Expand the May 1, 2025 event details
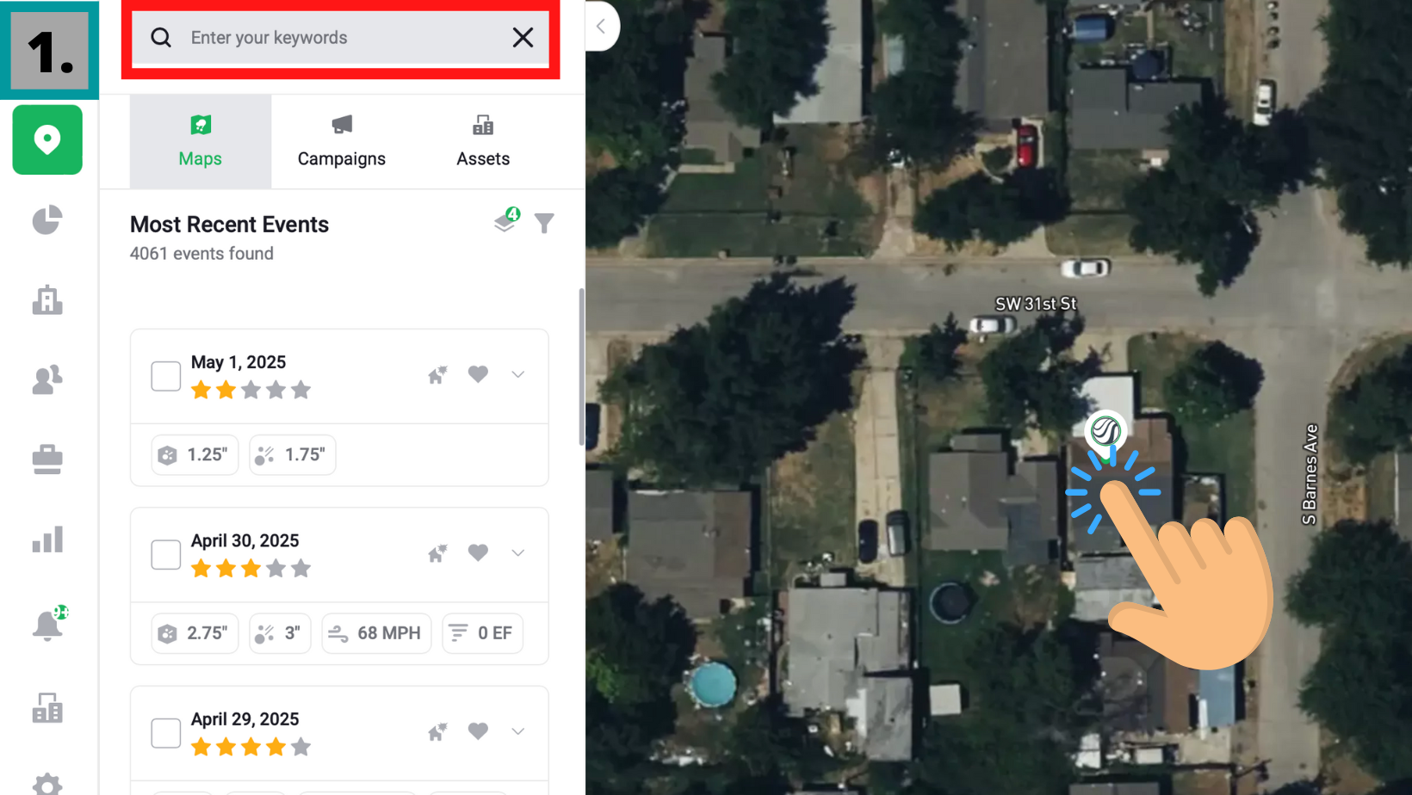The height and width of the screenshot is (795, 1412). coord(517,374)
